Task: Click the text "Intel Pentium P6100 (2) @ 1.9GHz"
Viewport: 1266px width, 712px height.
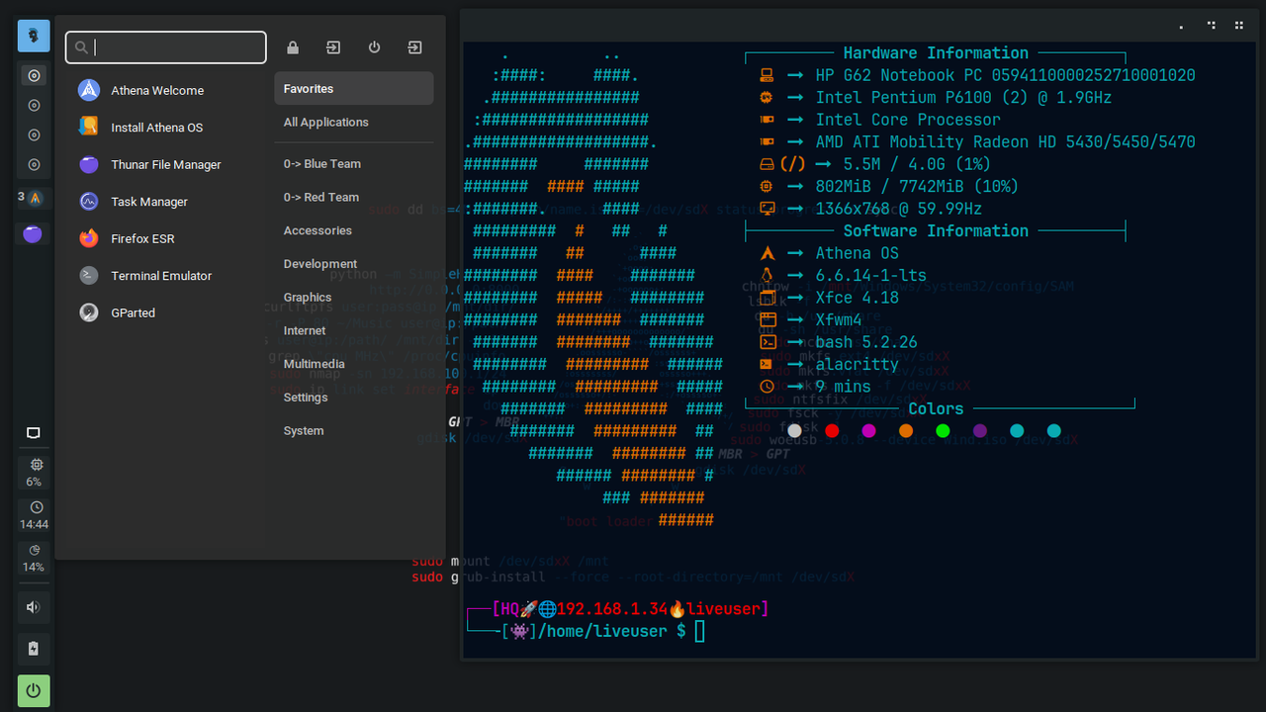Action: (963, 98)
